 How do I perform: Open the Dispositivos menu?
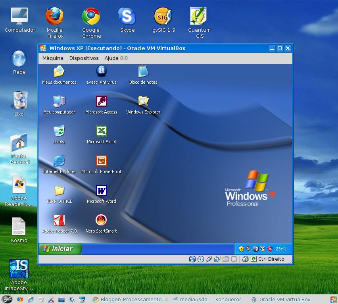tap(84, 58)
